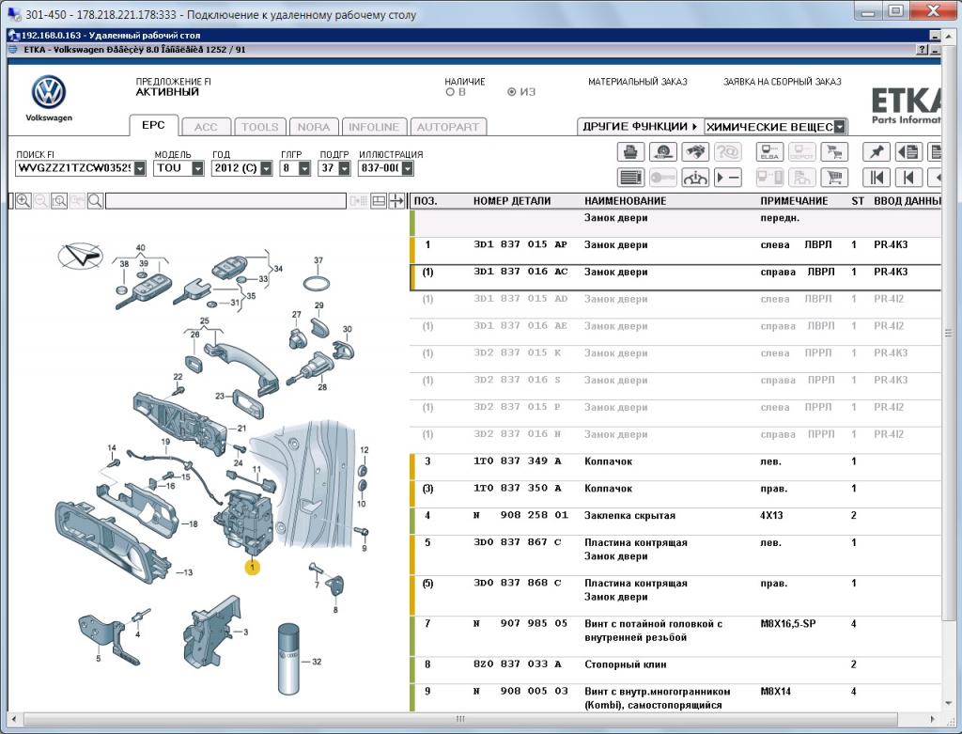Switch to the TOOLS tab
Viewport: 962px width, 734px height.
tap(259, 127)
